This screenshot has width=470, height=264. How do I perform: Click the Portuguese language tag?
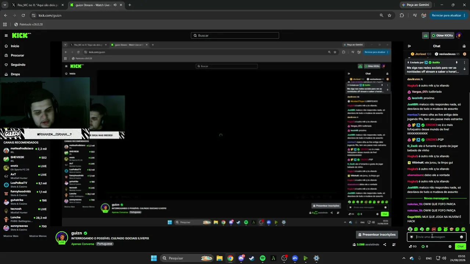[x=105, y=244]
